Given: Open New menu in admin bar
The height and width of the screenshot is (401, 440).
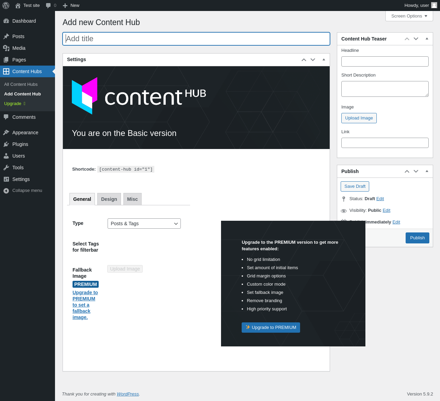Looking at the screenshot, I should pos(71,5).
